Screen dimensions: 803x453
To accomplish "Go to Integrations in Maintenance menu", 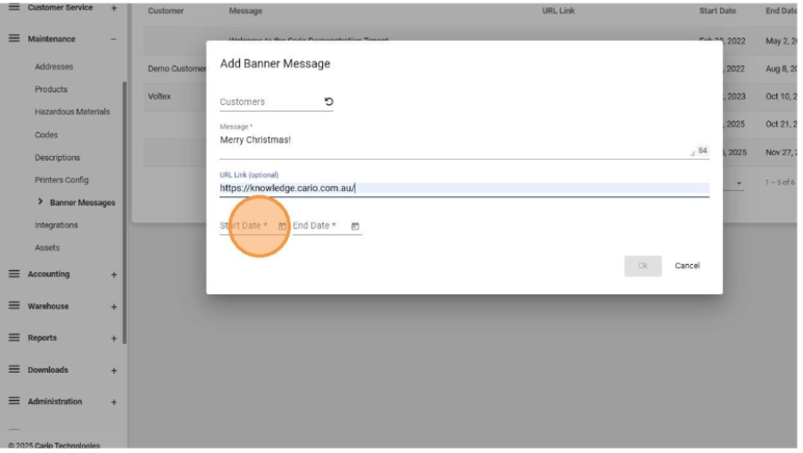I will pyautogui.click(x=56, y=226).
